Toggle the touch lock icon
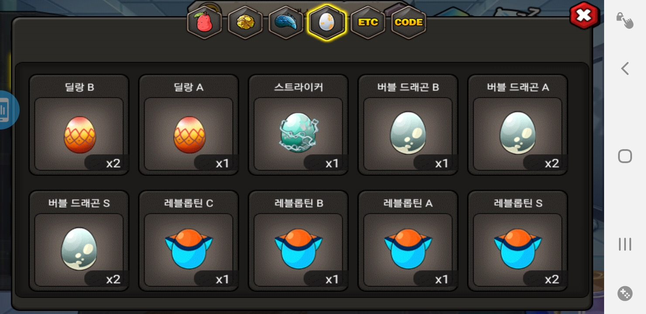Screen dimensions: 646x314 [x=625, y=20]
